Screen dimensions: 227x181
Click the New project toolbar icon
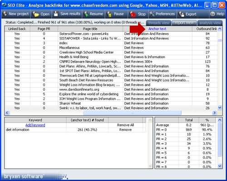click(x=5, y=14)
